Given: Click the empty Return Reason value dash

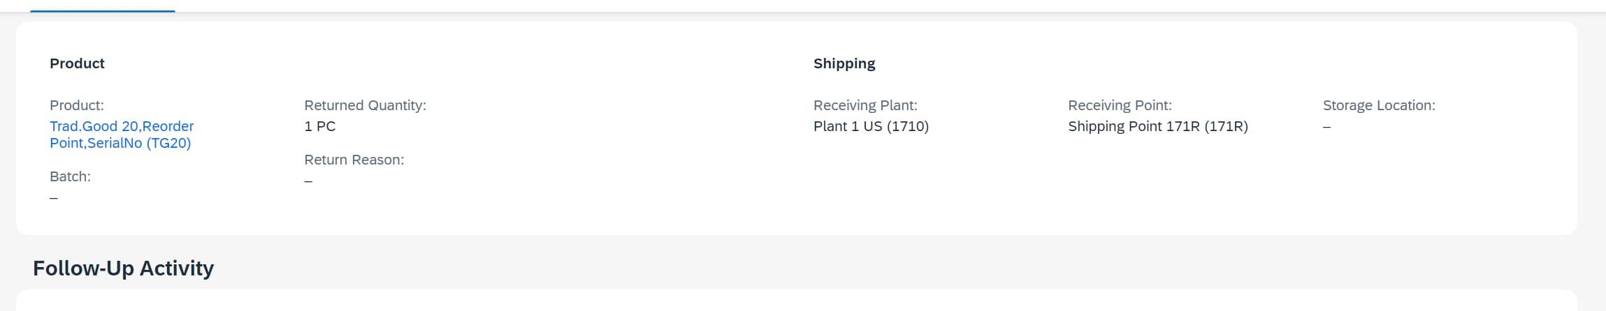Looking at the screenshot, I should pos(308,181).
